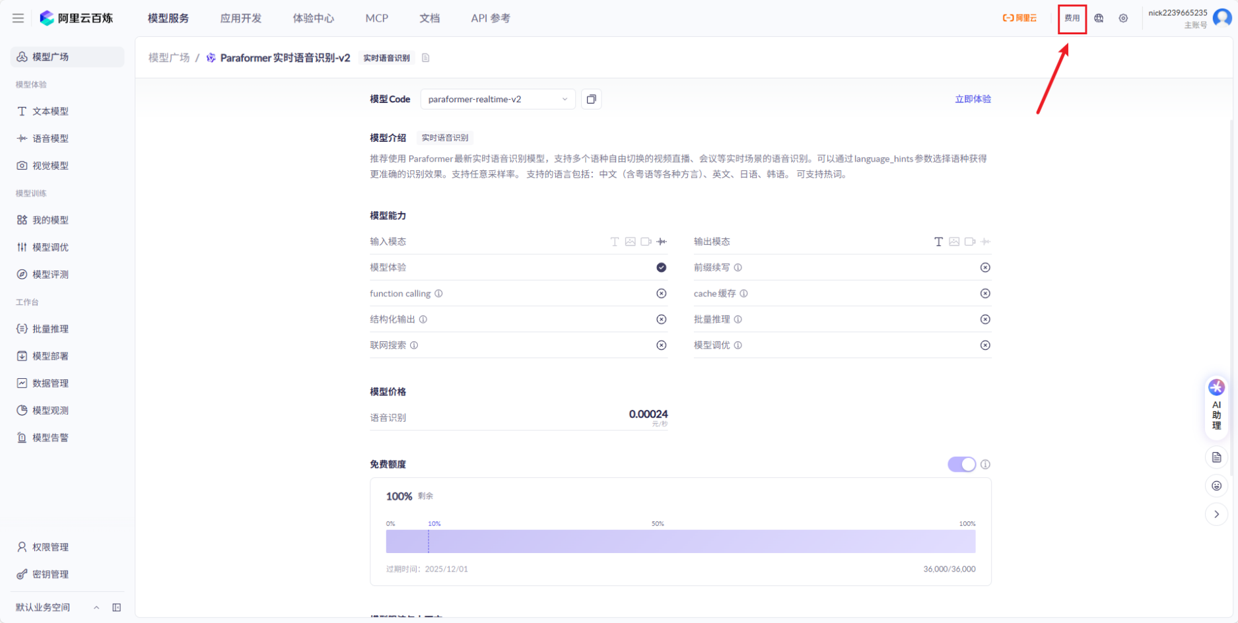Click the free quota progress bar

pos(680,541)
